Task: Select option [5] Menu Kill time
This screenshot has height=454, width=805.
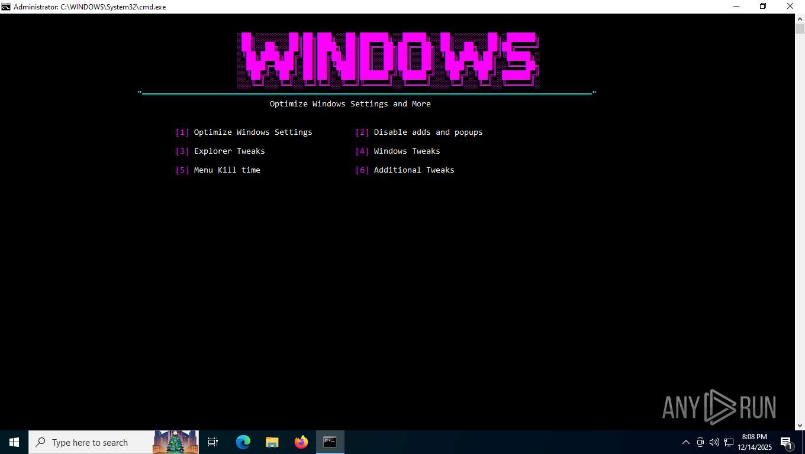Action: (218, 170)
